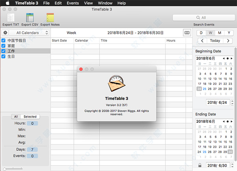Open the Apple menu
237x171 pixels.
(8, 3)
